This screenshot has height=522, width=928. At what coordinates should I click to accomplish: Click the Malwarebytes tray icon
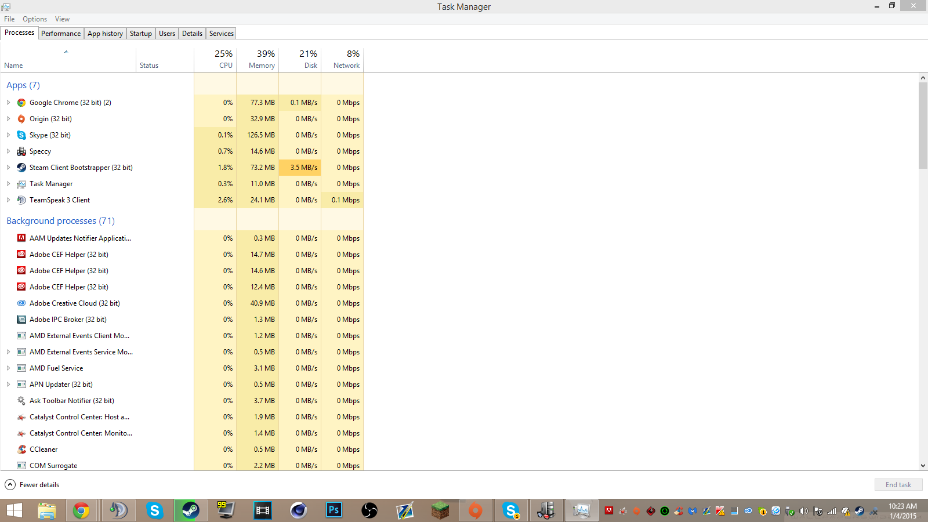click(x=693, y=511)
